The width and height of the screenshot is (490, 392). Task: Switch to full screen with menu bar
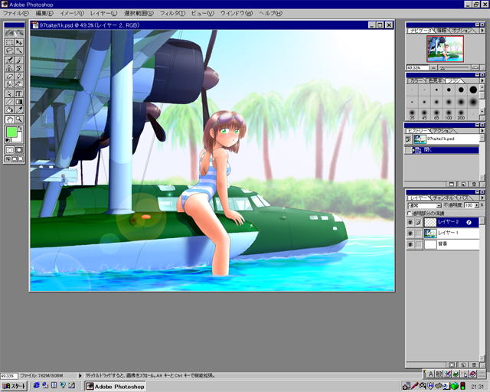point(15,158)
